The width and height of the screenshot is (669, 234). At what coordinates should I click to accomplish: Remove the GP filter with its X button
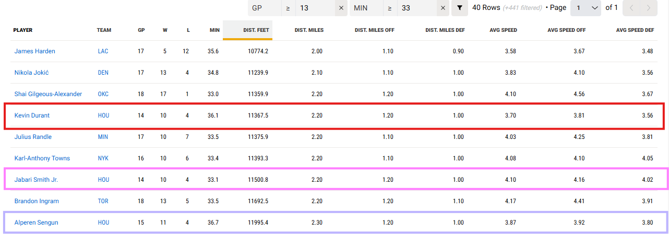point(341,8)
